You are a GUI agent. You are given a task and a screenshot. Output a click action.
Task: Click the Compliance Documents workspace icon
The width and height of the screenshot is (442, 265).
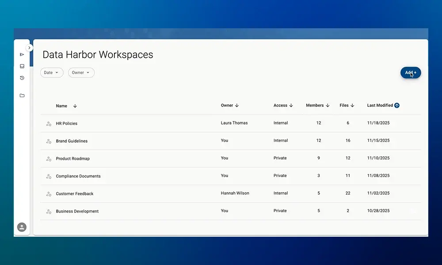click(x=49, y=176)
